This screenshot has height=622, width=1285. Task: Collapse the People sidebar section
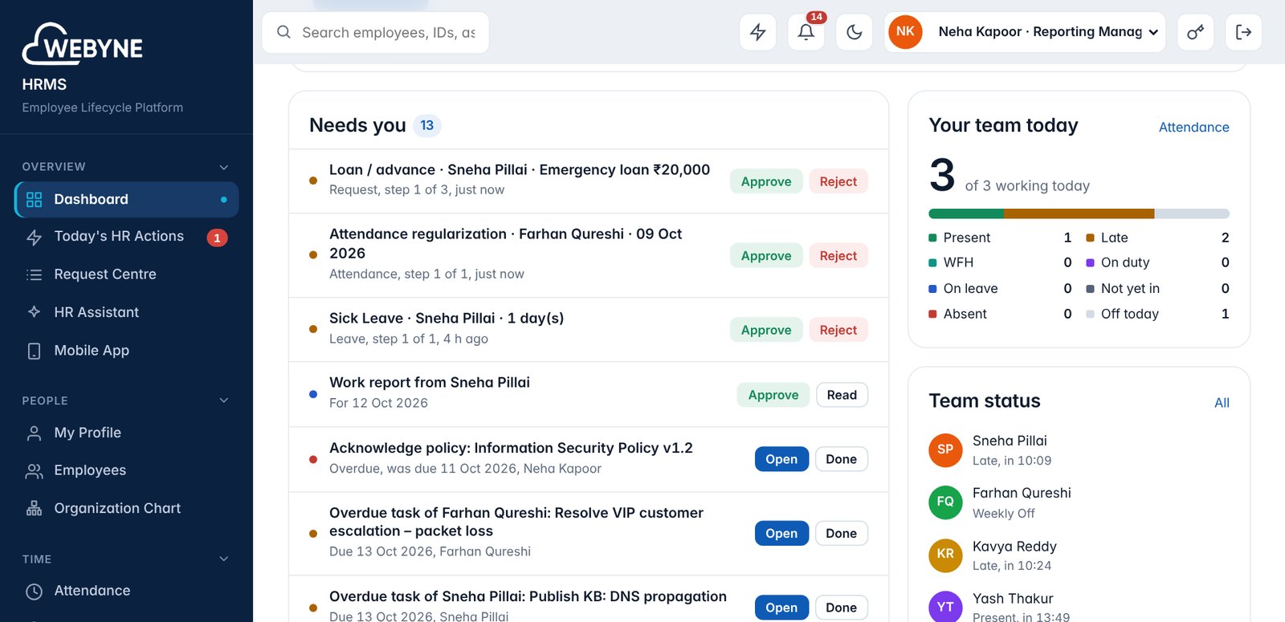coord(224,400)
